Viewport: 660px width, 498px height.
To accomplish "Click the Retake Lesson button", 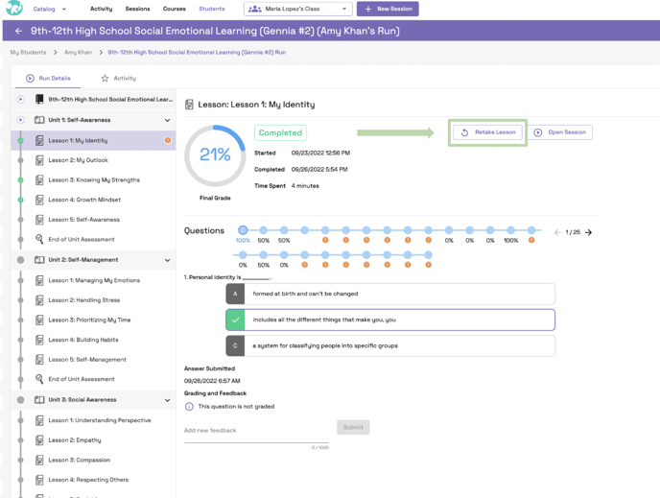I will [x=488, y=132].
